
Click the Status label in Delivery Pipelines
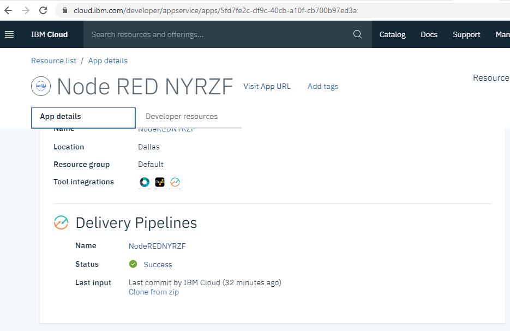pos(87,264)
